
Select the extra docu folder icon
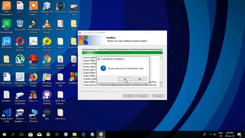(60, 114)
